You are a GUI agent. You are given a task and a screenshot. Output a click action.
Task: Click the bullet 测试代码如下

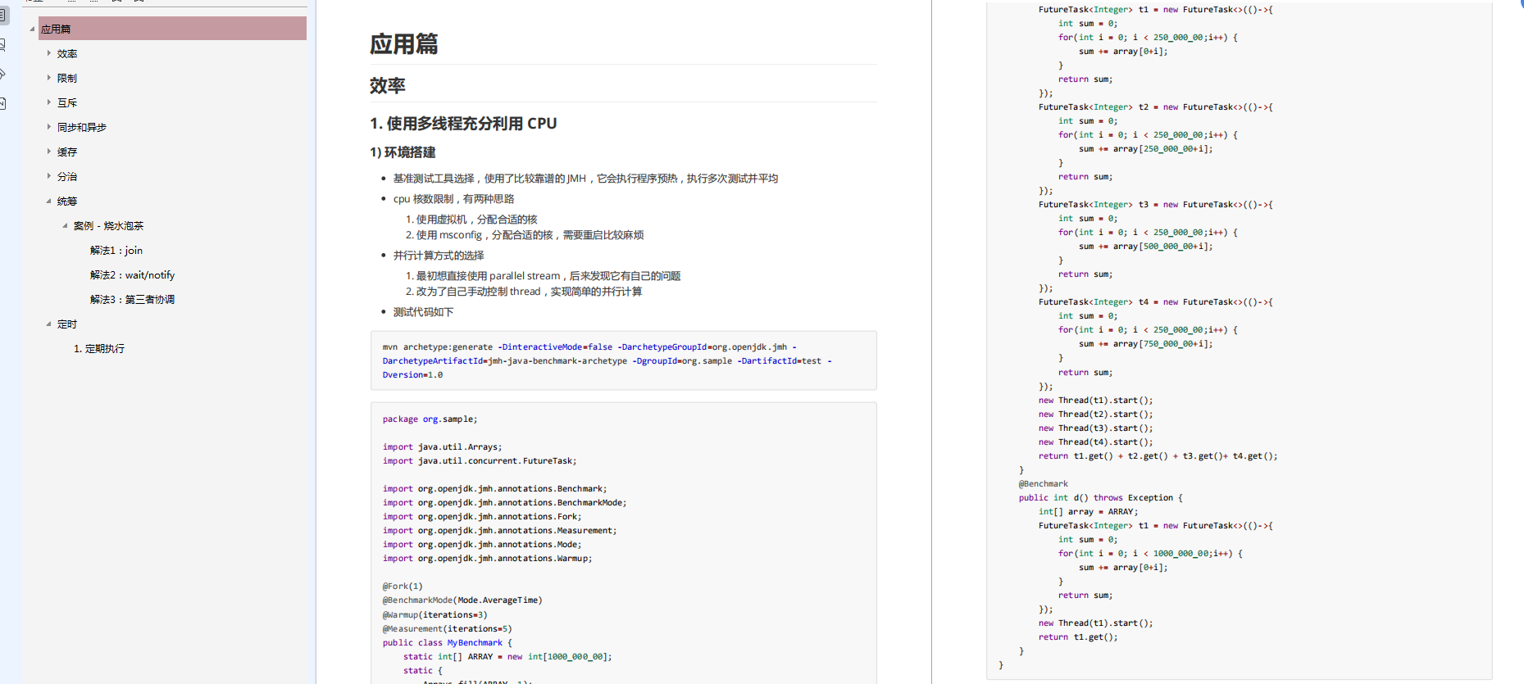point(423,311)
